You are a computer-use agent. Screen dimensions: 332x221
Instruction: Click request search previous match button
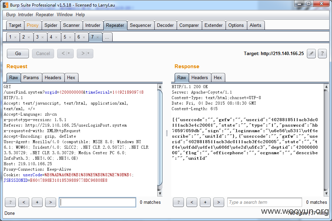pos(24,202)
